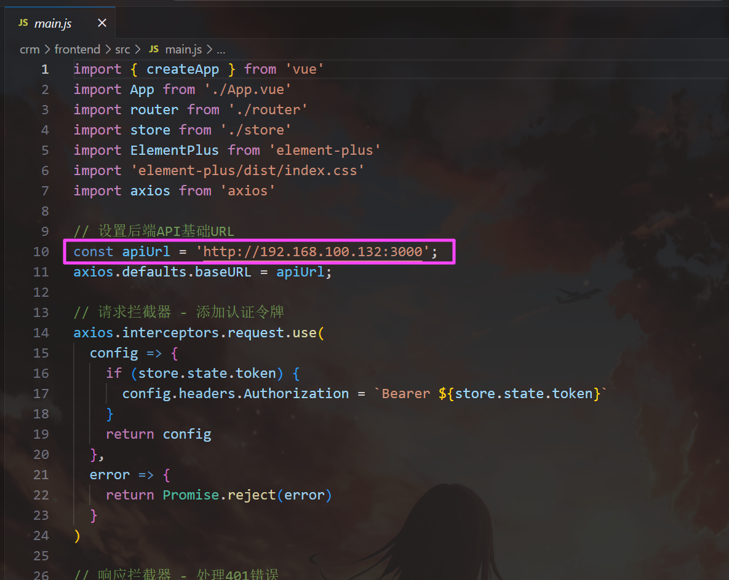Click Promise.reject(error) on line 22
This screenshot has height=580, width=729.
click(247, 495)
